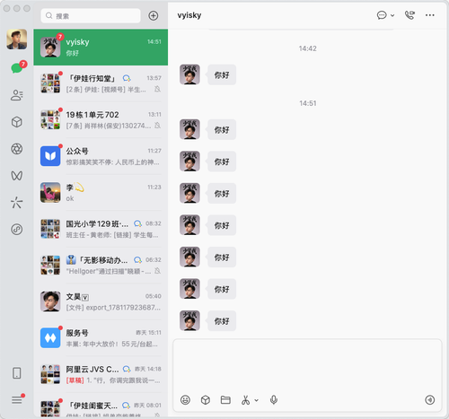Open the Favorites cube icon in sidebar

point(17,122)
